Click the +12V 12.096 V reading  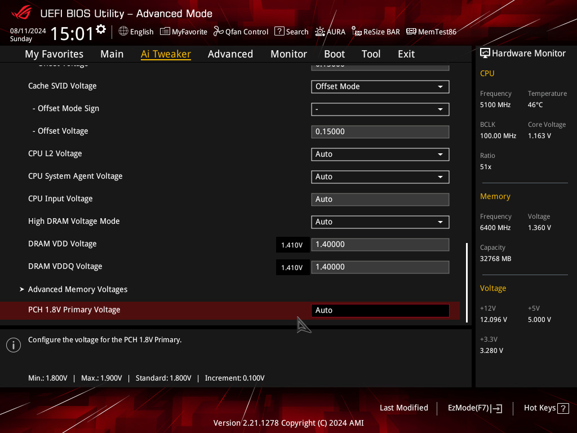pyautogui.click(x=494, y=320)
